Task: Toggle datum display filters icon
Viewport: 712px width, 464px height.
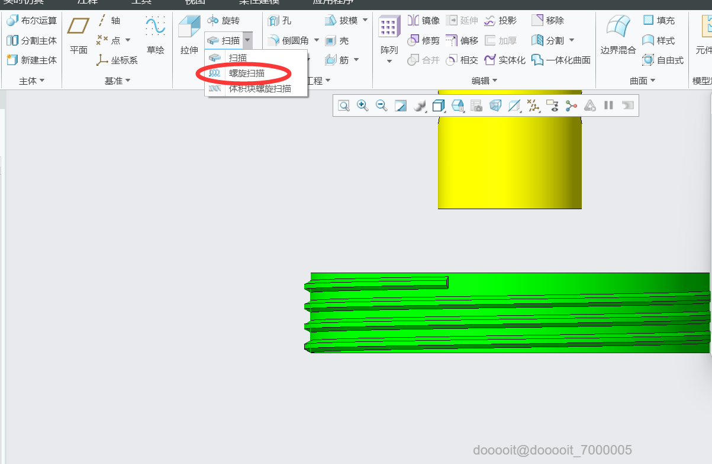Action: 534,105
